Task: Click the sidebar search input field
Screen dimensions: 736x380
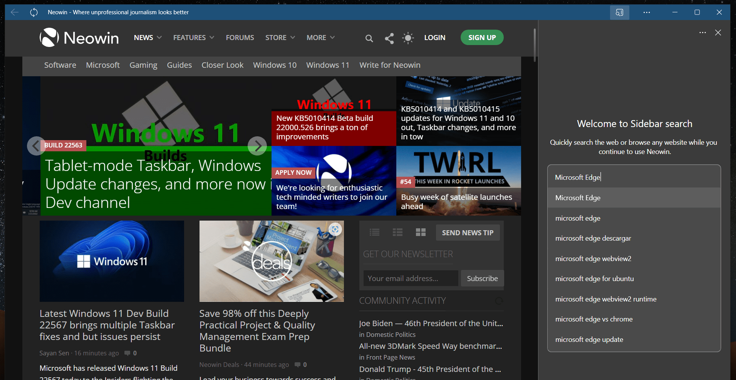Action: click(634, 177)
